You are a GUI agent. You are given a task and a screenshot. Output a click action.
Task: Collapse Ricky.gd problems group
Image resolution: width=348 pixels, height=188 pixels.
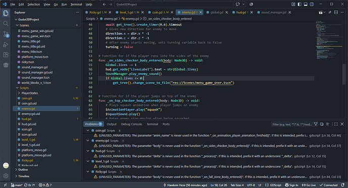click(x=88, y=171)
